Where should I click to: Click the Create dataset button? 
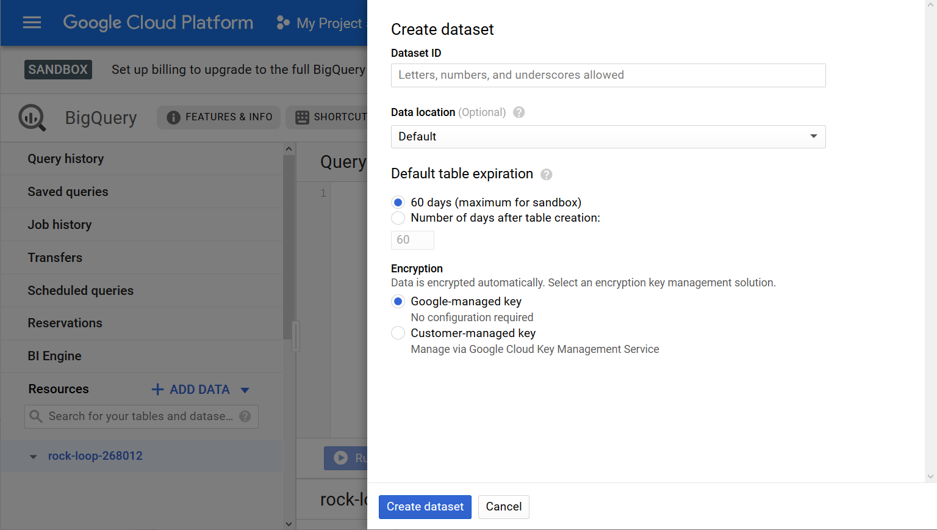pos(425,507)
